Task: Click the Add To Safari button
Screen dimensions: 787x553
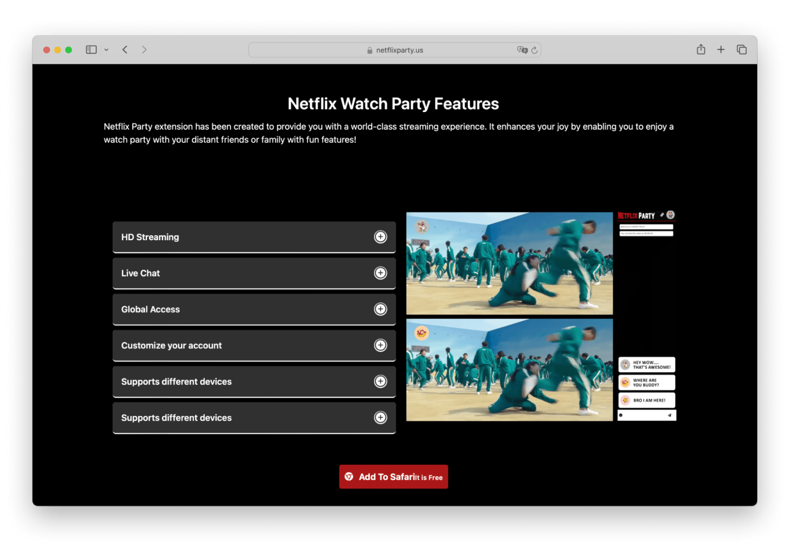Action: pos(393,477)
